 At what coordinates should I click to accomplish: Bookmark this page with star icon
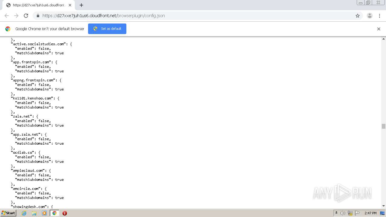pyautogui.click(x=358, y=16)
